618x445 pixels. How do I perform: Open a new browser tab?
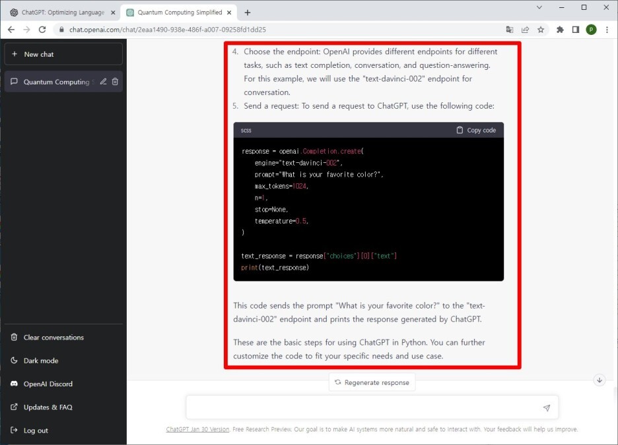(248, 13)
